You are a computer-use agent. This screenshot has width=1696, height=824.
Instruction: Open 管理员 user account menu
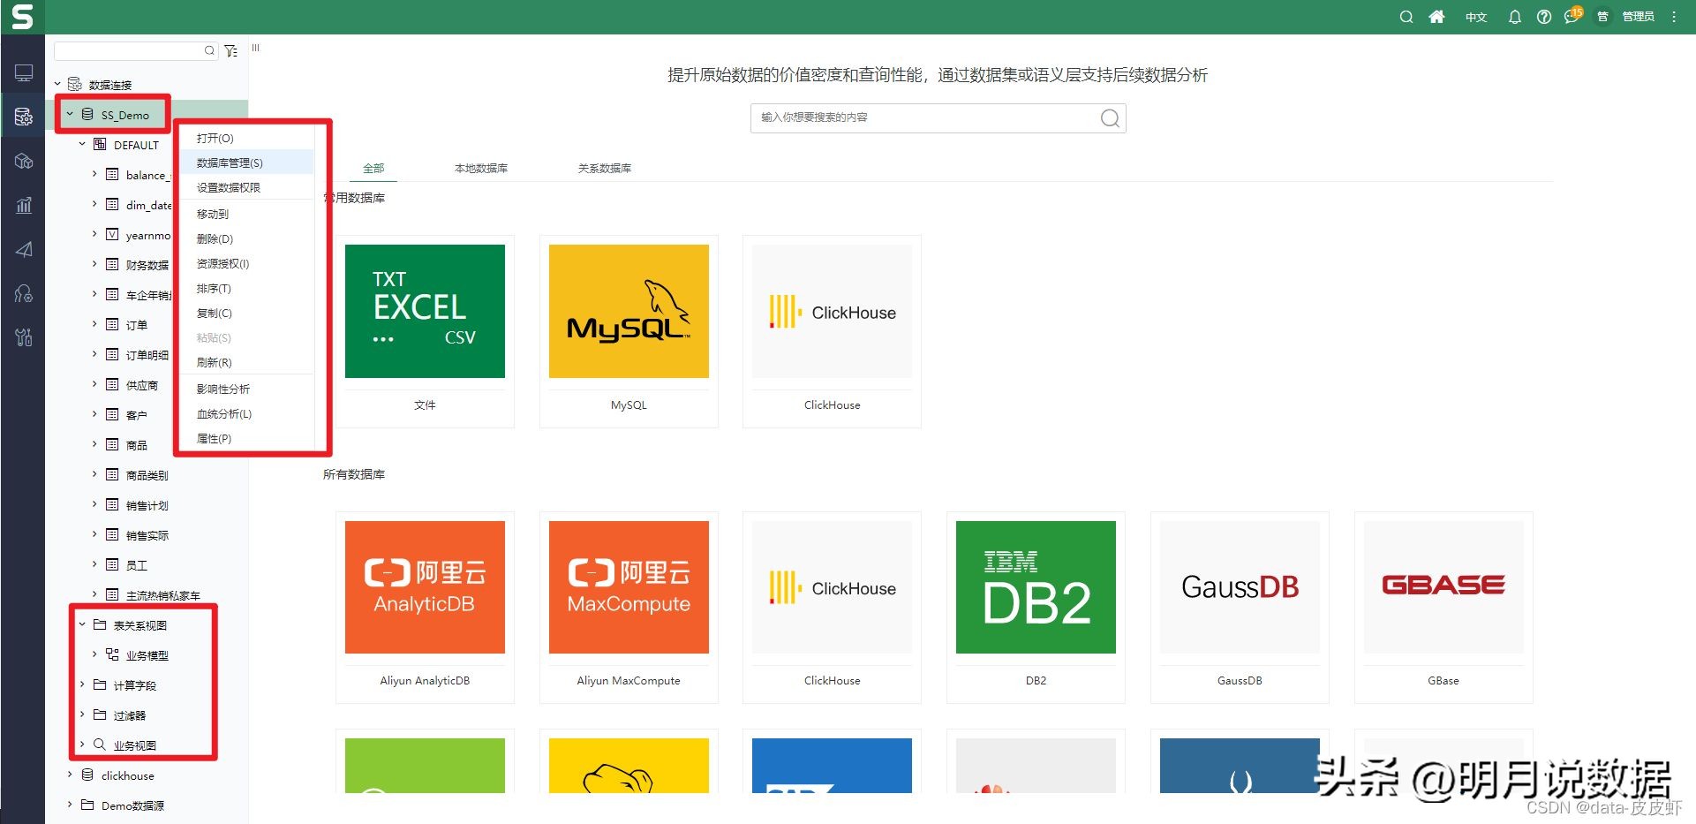click(1638, 17)
